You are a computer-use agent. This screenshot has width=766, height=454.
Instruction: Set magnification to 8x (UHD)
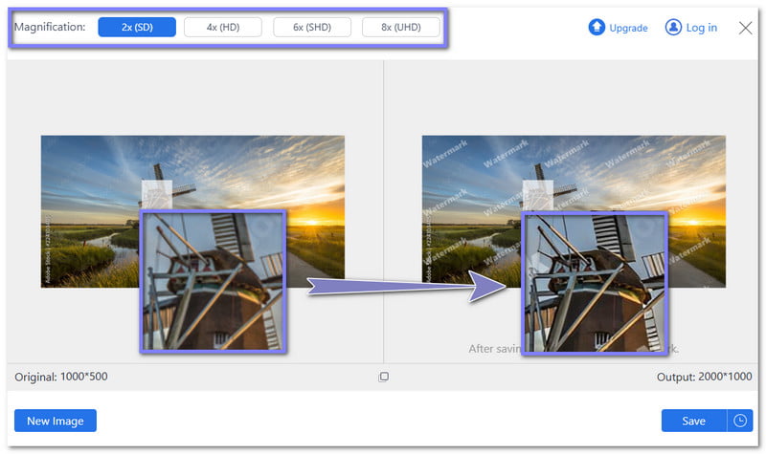[400, 27]
